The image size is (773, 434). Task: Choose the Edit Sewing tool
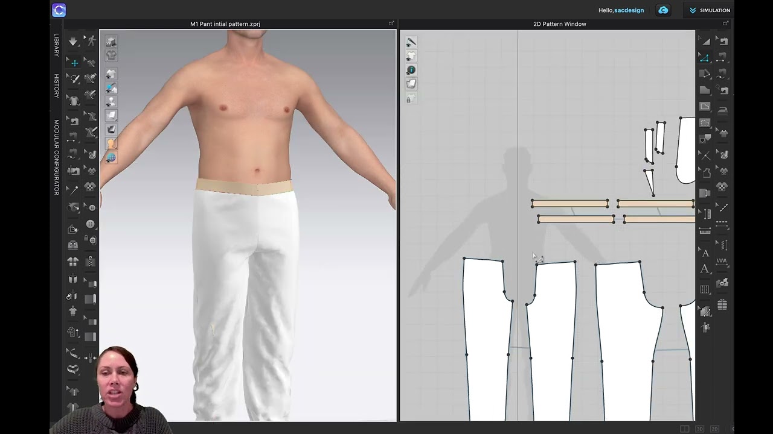click(x=723, y=42)
